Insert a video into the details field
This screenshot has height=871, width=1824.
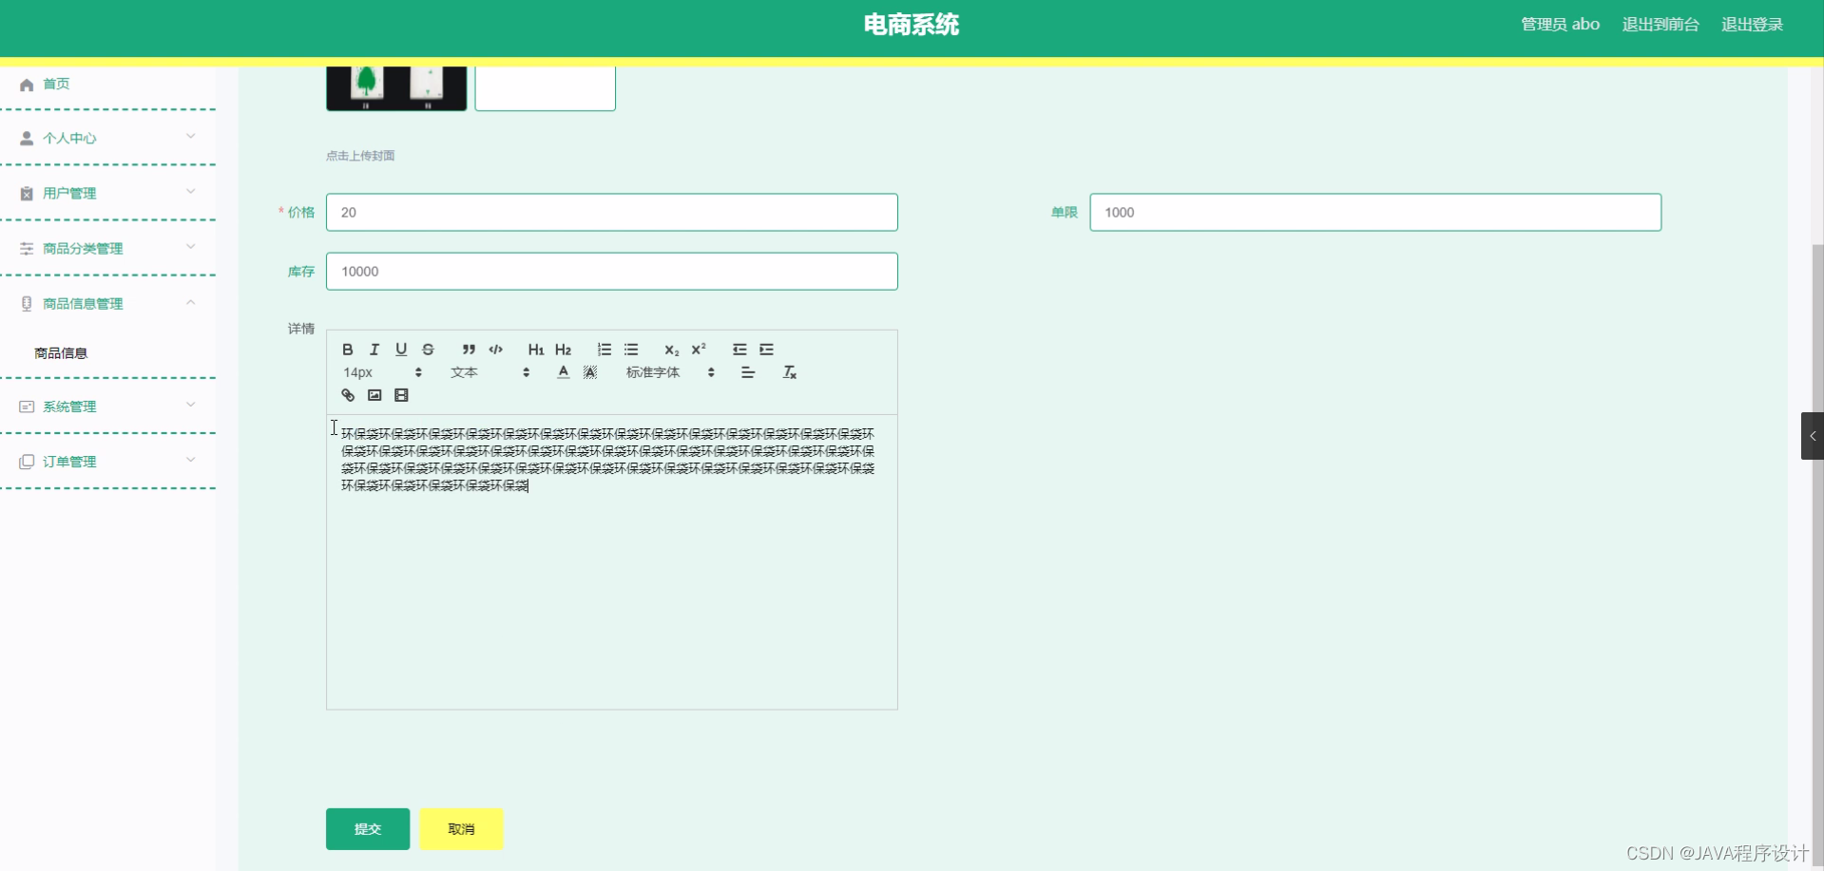click(402, 394)
